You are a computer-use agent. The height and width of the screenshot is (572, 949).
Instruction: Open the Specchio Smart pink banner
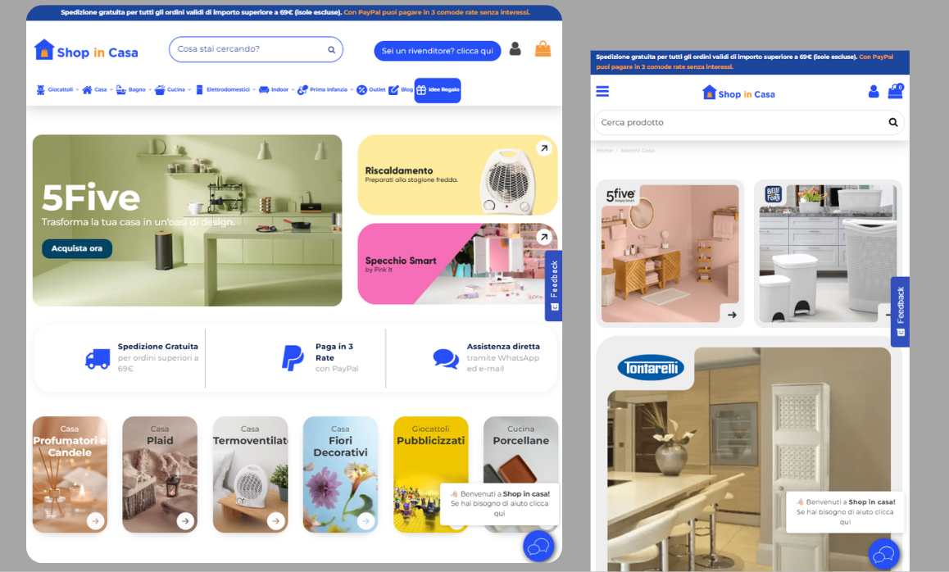click(x=457, y=264)
